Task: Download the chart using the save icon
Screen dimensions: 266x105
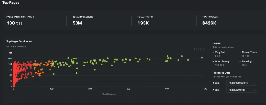Action: click(204, 49)
